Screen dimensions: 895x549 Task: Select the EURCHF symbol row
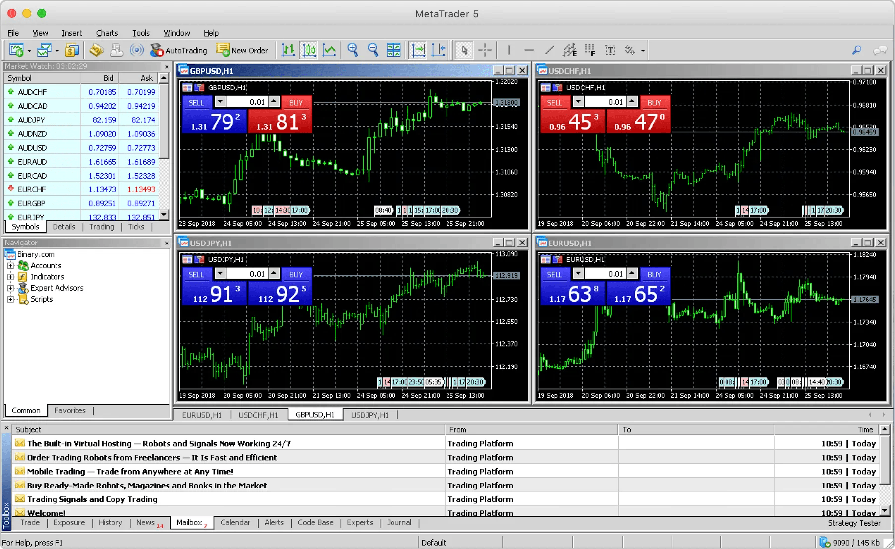[82, 189]
